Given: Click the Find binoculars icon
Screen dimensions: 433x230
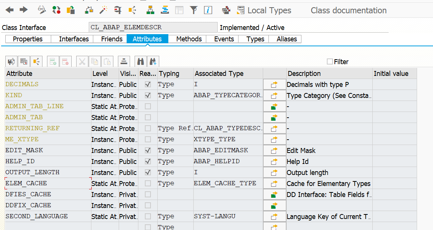Looking at the screenshot, I should click(141, 61).
